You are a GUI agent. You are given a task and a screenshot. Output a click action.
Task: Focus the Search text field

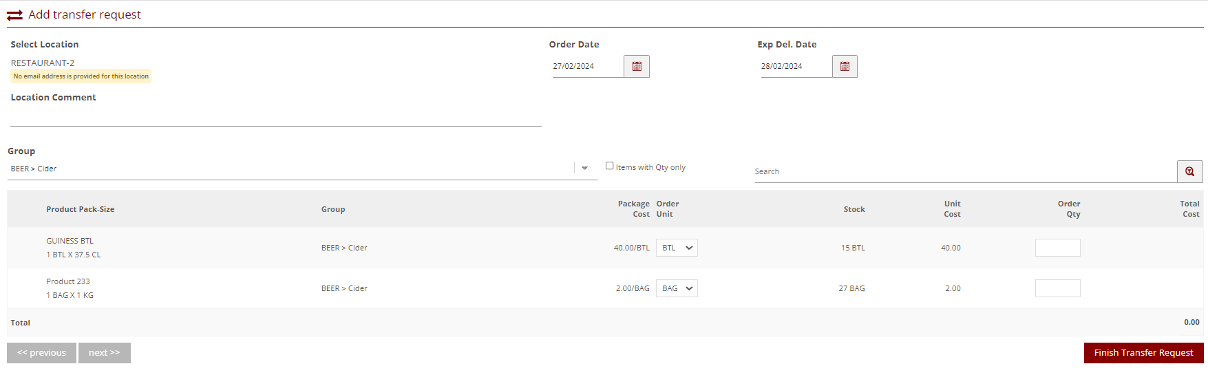pos(964,172)
